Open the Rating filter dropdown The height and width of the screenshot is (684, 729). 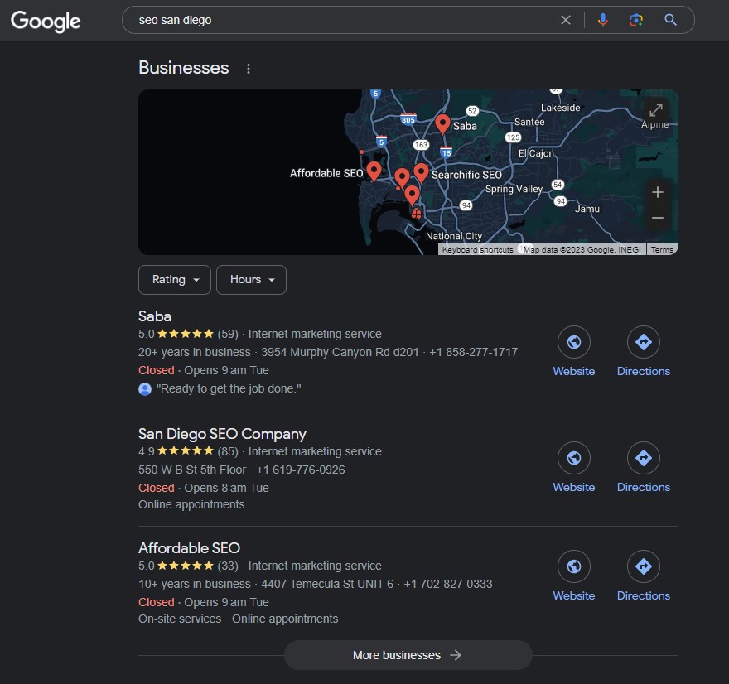(x=175, y=280)
